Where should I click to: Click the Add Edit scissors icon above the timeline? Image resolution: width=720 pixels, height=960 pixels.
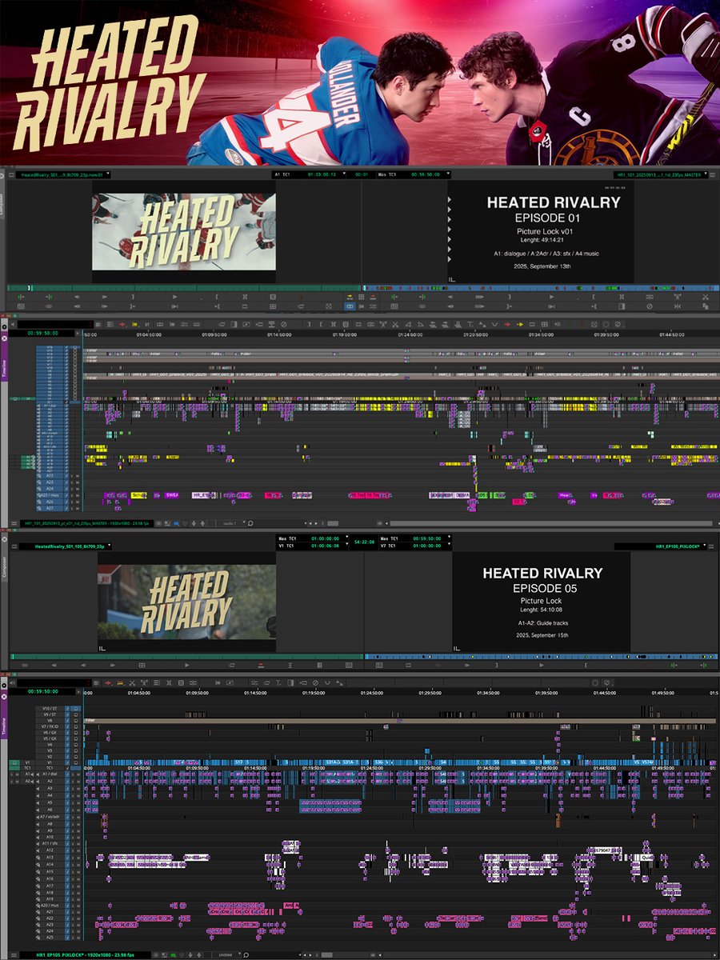[x=395, y=322]
